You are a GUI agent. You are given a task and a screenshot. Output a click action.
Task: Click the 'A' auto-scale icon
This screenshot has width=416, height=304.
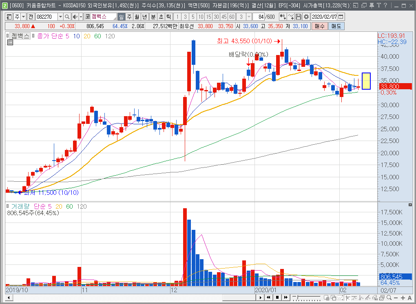tap(409, 297)
